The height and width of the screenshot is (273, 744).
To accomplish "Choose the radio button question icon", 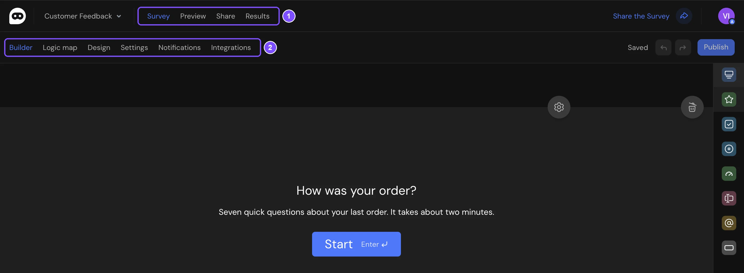I will click(729, 149).
